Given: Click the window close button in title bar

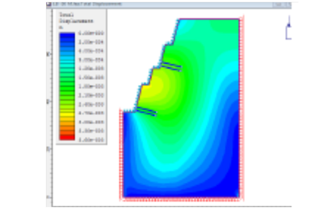Looking at the screenshot, I should [x=287, y=4].
